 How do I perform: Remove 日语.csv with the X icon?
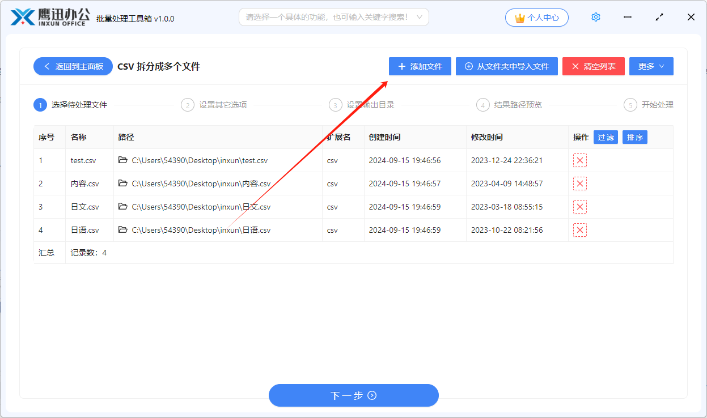pyautogui.click(x=579, y=230)
